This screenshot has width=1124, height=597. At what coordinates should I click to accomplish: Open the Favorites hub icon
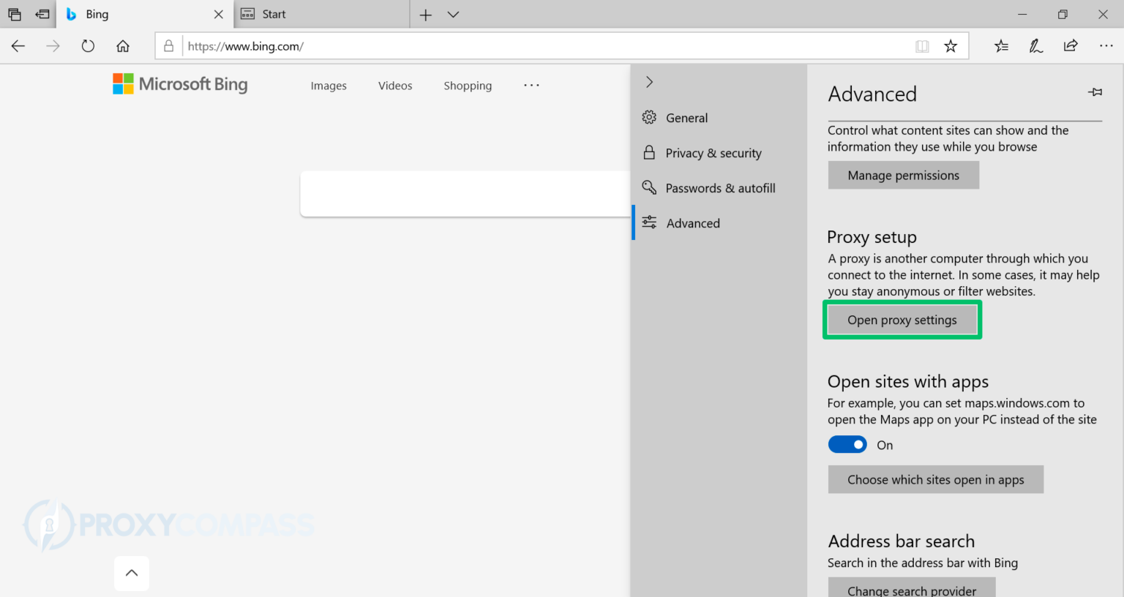coord(1001,45)
